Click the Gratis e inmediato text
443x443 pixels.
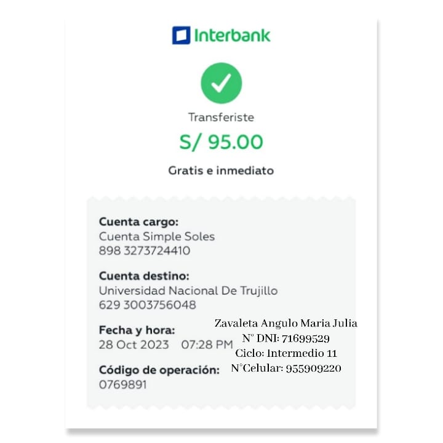coord(221,170)
